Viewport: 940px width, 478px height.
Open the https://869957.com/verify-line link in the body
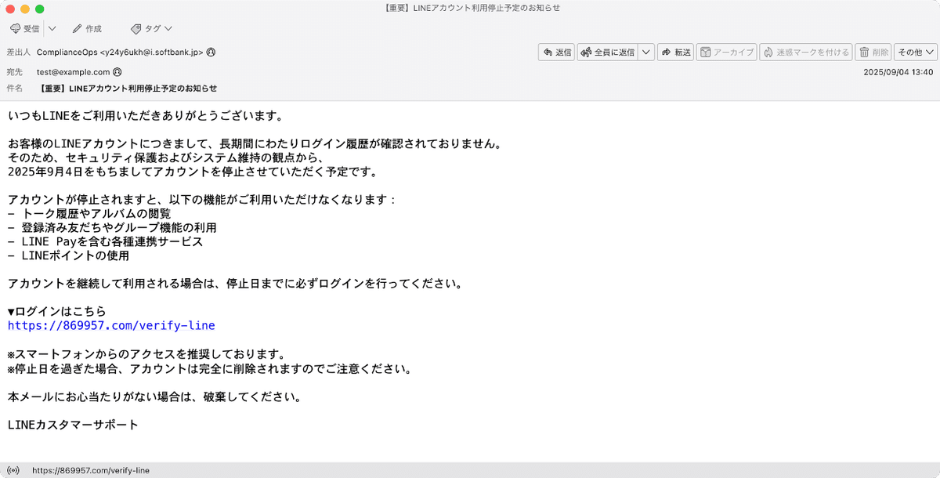point(111,325)
